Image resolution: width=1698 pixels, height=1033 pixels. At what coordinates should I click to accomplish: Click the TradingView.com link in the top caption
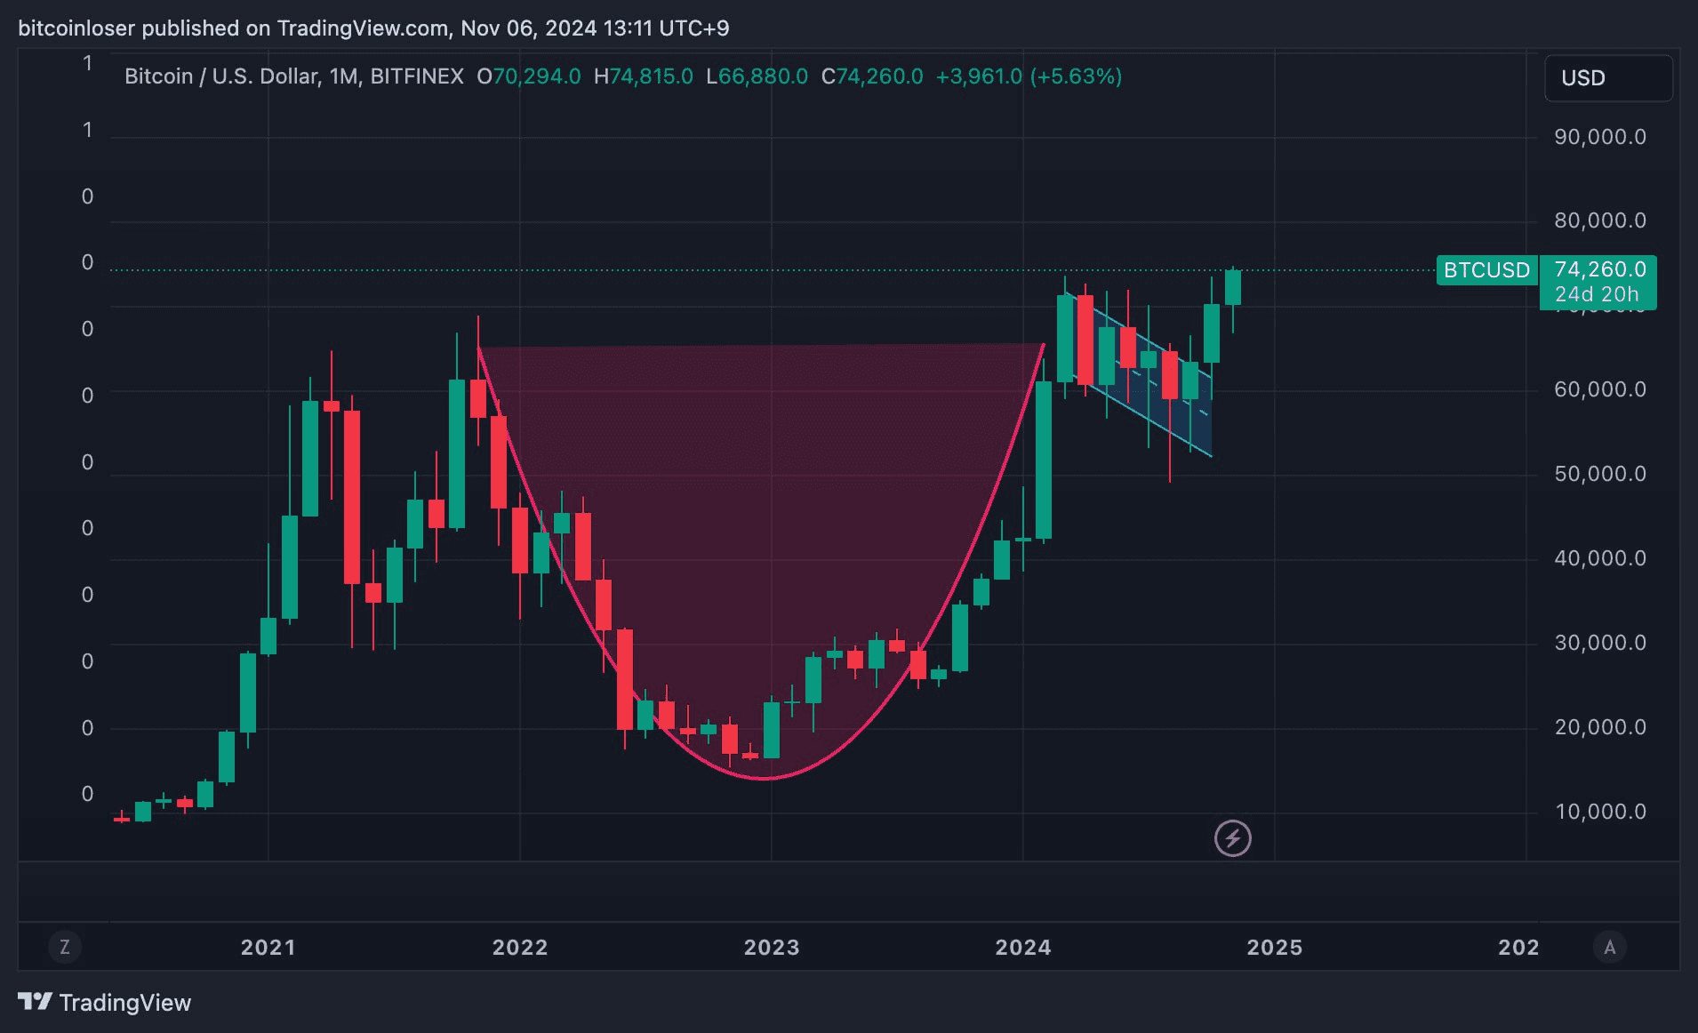(x=358, y=28)
